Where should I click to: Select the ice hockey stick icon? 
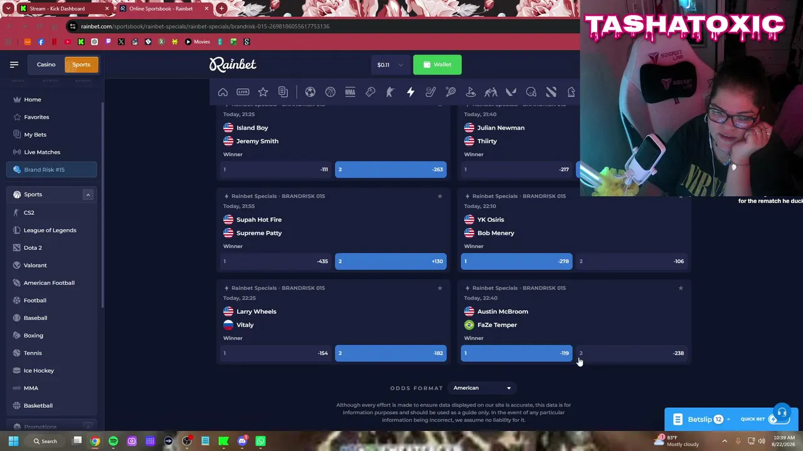pos(430,92)
